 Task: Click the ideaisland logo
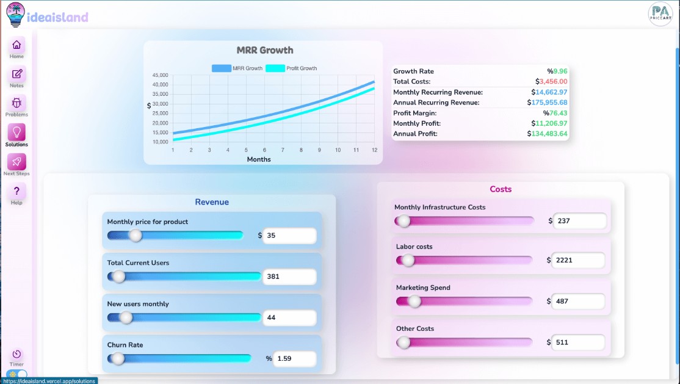tap(48, 15)
